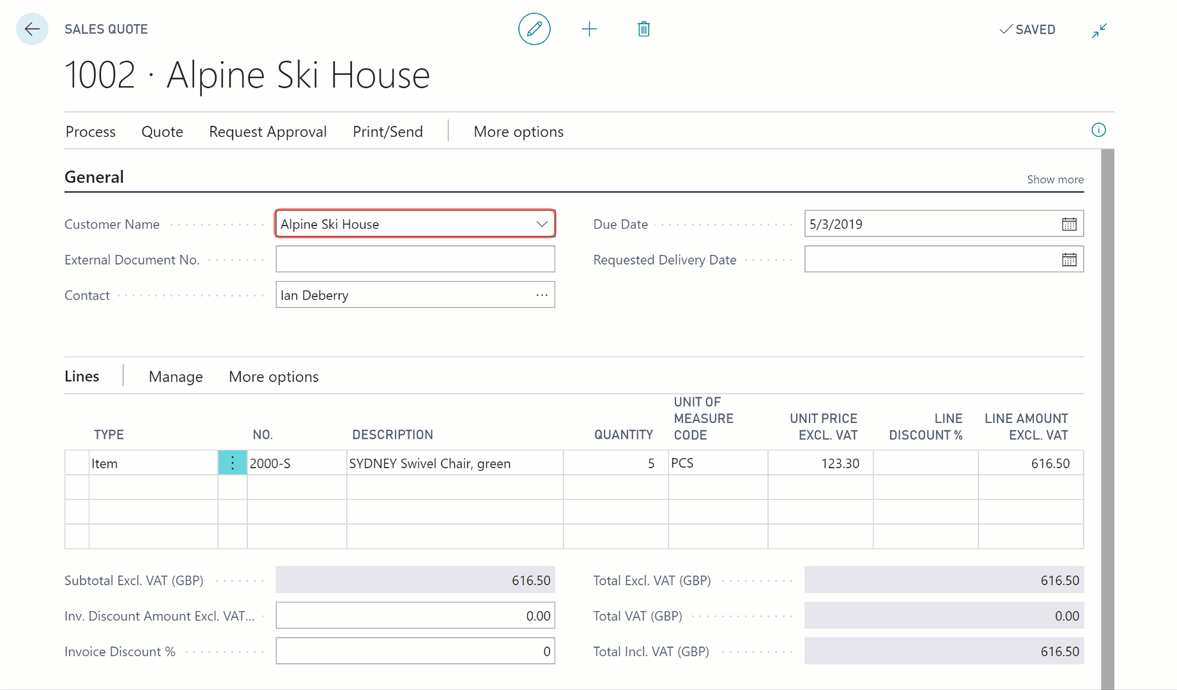Click the UNIT OF MEASURE CODE header

click(704, 418)
